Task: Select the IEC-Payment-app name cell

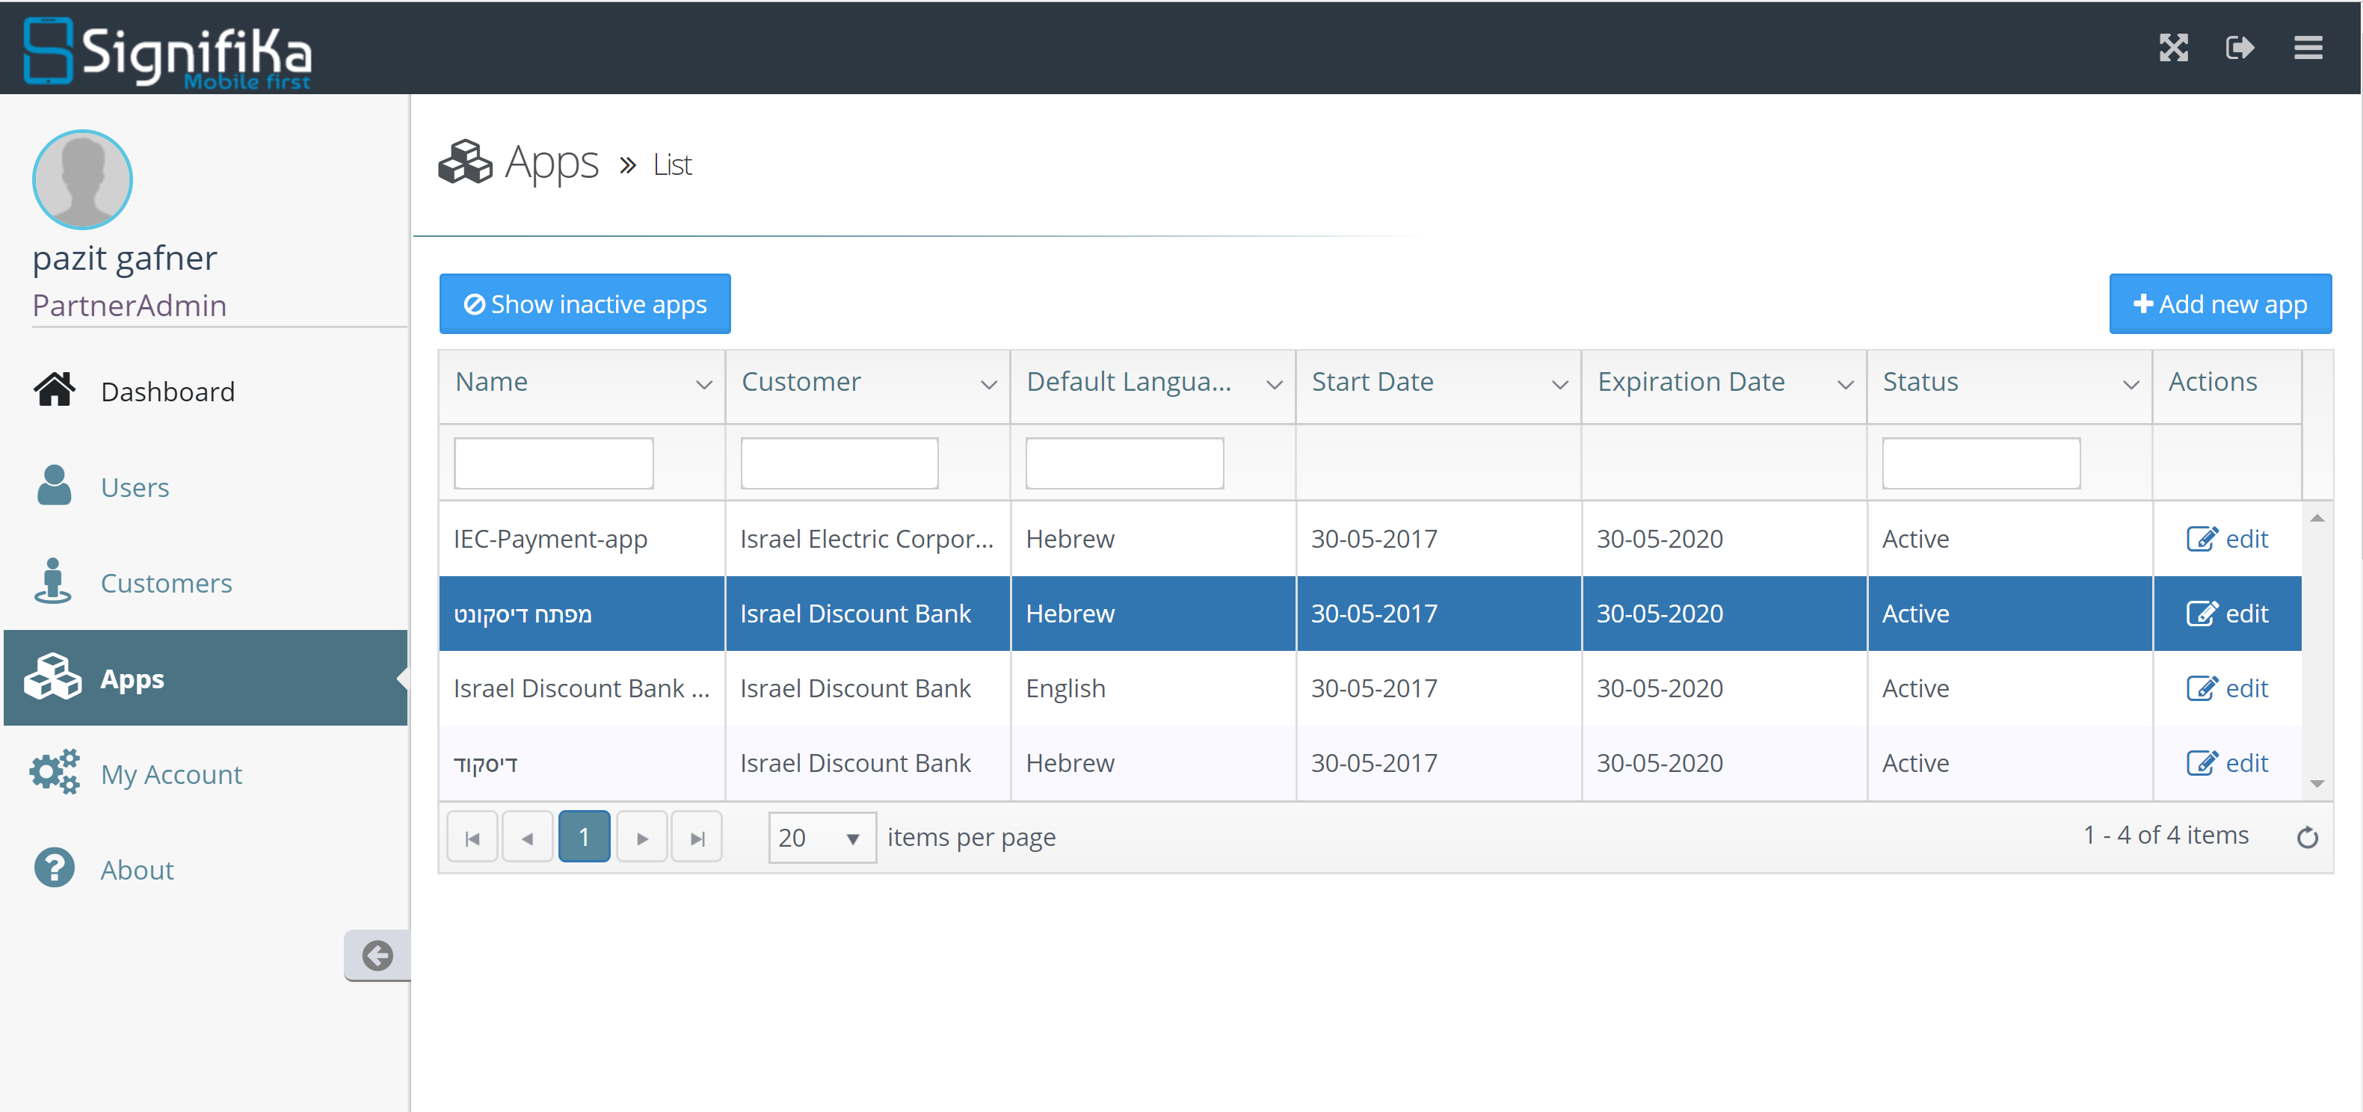Action: [x=582, y=539]
